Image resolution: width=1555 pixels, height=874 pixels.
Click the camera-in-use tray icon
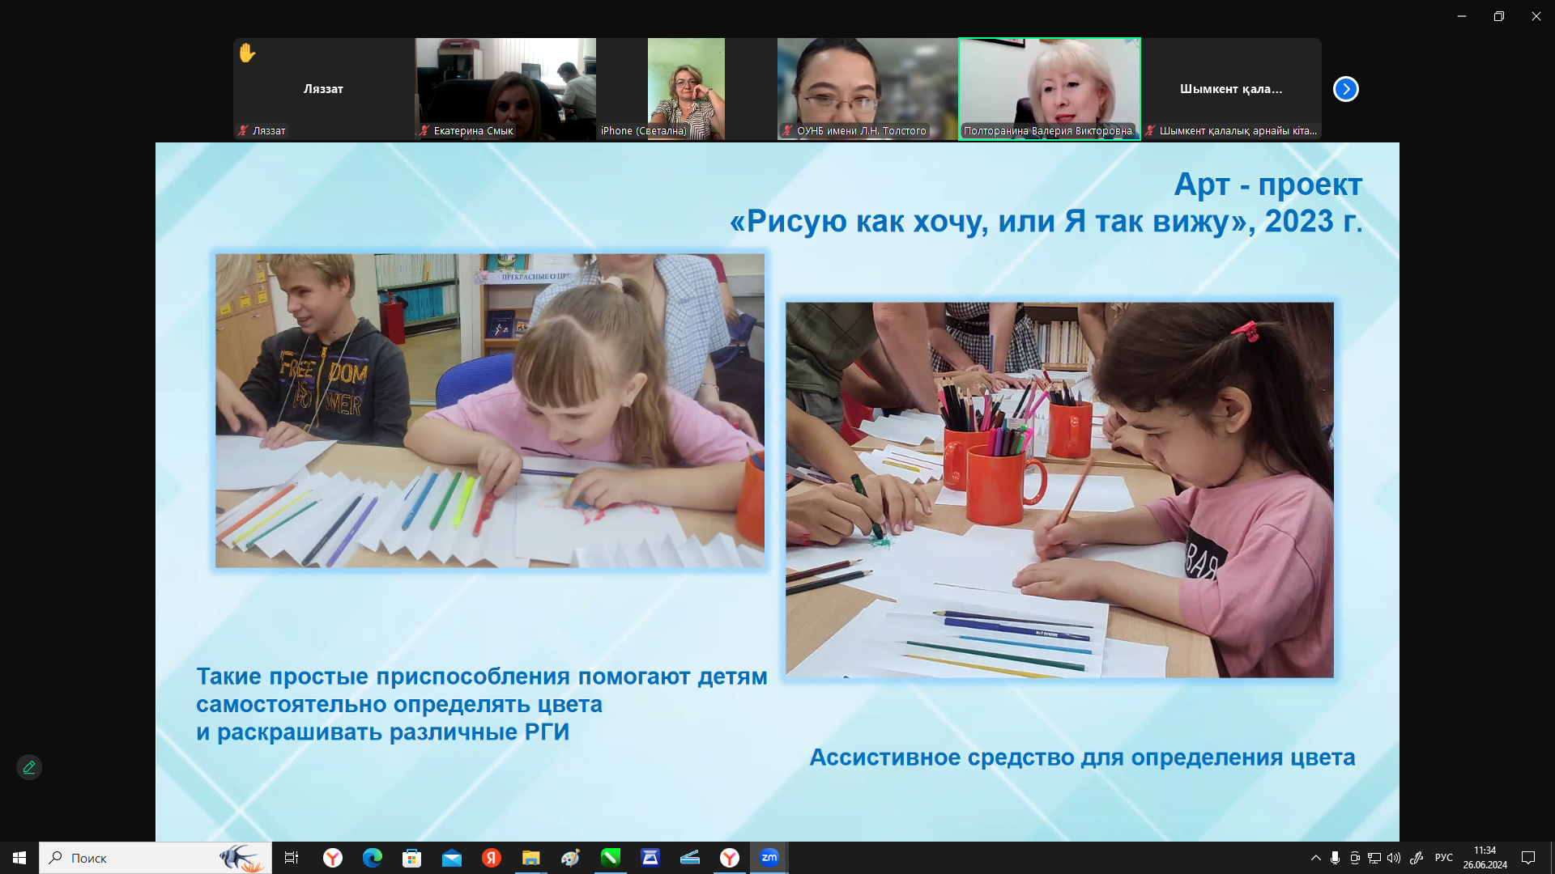coord(1354,858)
